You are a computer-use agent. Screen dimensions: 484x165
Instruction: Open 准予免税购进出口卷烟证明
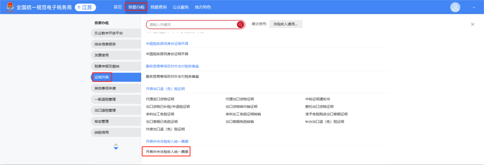(326, 114)
